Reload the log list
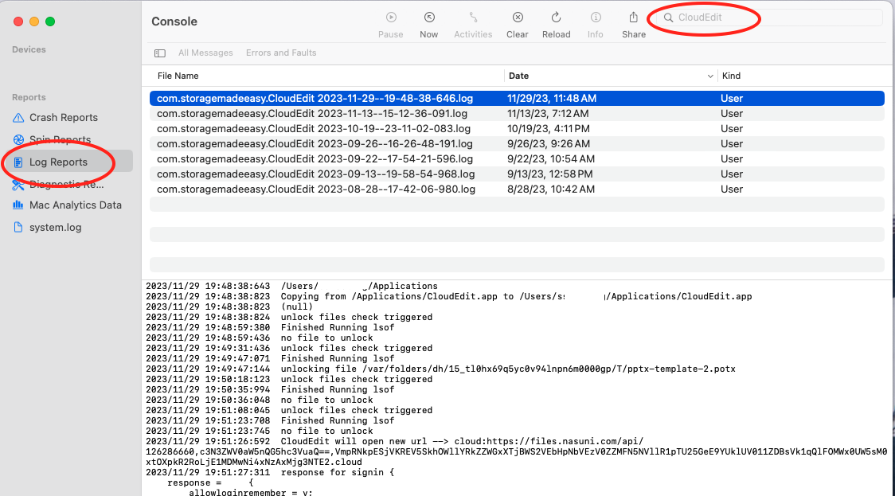This screenshot has height=496, width=895. click(556, 18)
